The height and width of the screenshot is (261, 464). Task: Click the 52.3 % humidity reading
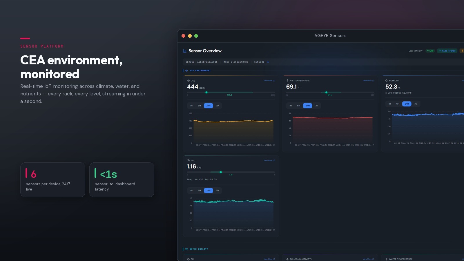click(393, 87)
